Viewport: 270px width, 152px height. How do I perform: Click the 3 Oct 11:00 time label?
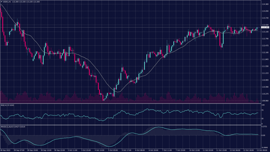pos(72,150)
